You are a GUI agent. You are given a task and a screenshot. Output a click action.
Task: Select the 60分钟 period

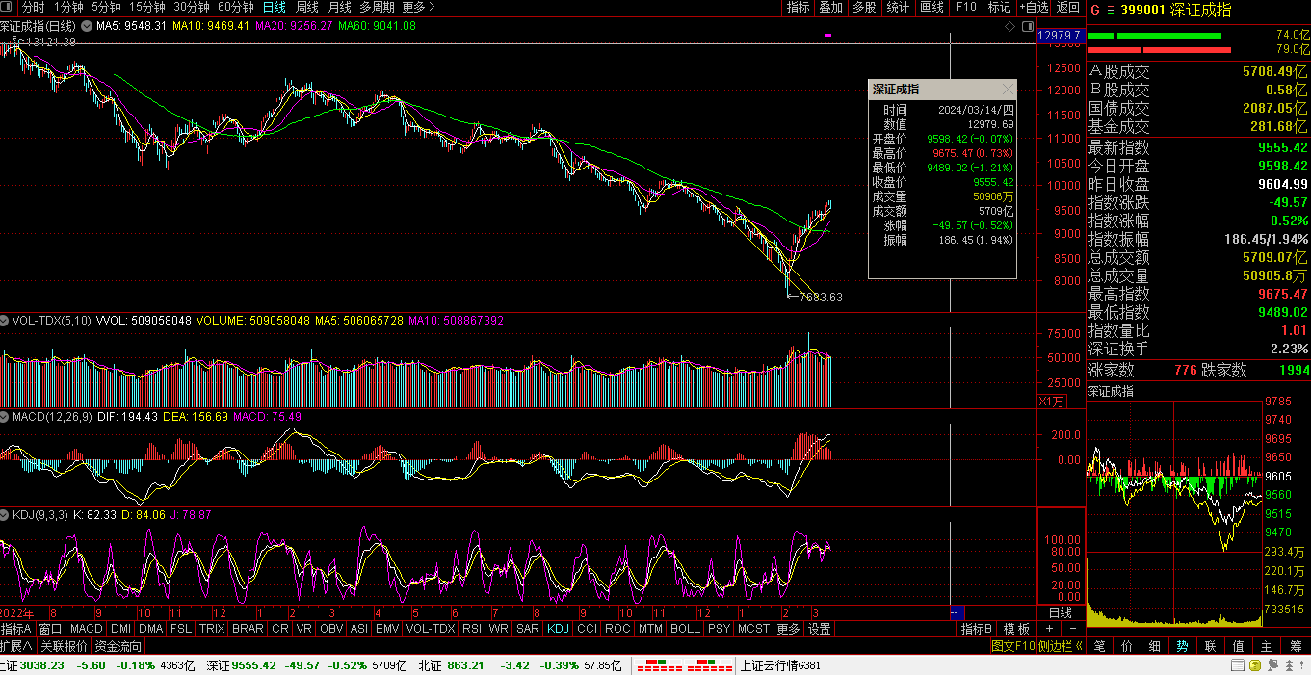[x=236, y=7]
